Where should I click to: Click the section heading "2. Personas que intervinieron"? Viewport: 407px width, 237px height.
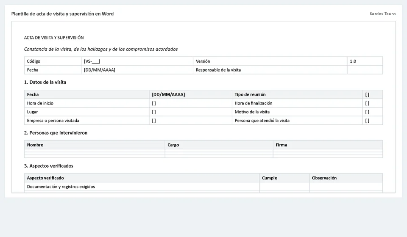[56, 133]
